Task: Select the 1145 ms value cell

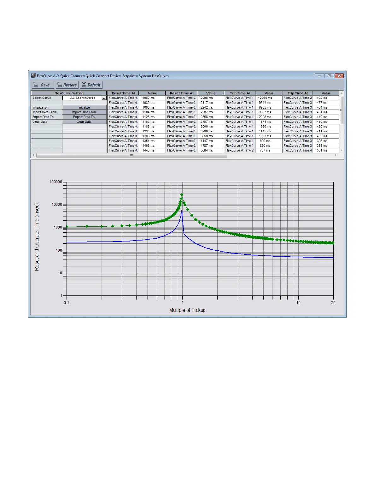Action: coord(269,131)
